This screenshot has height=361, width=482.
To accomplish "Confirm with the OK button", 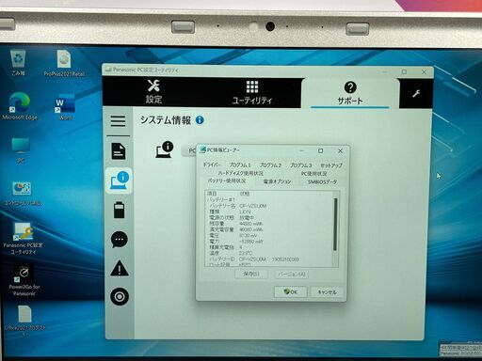I will (291, 291).
